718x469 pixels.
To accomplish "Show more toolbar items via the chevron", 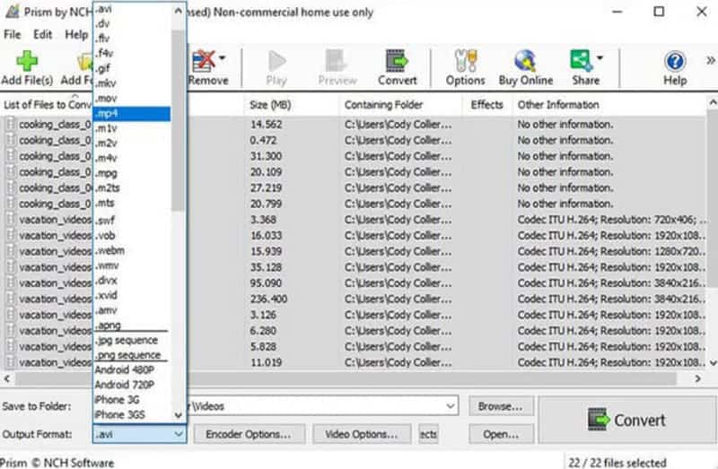I will tap(710, 60).
